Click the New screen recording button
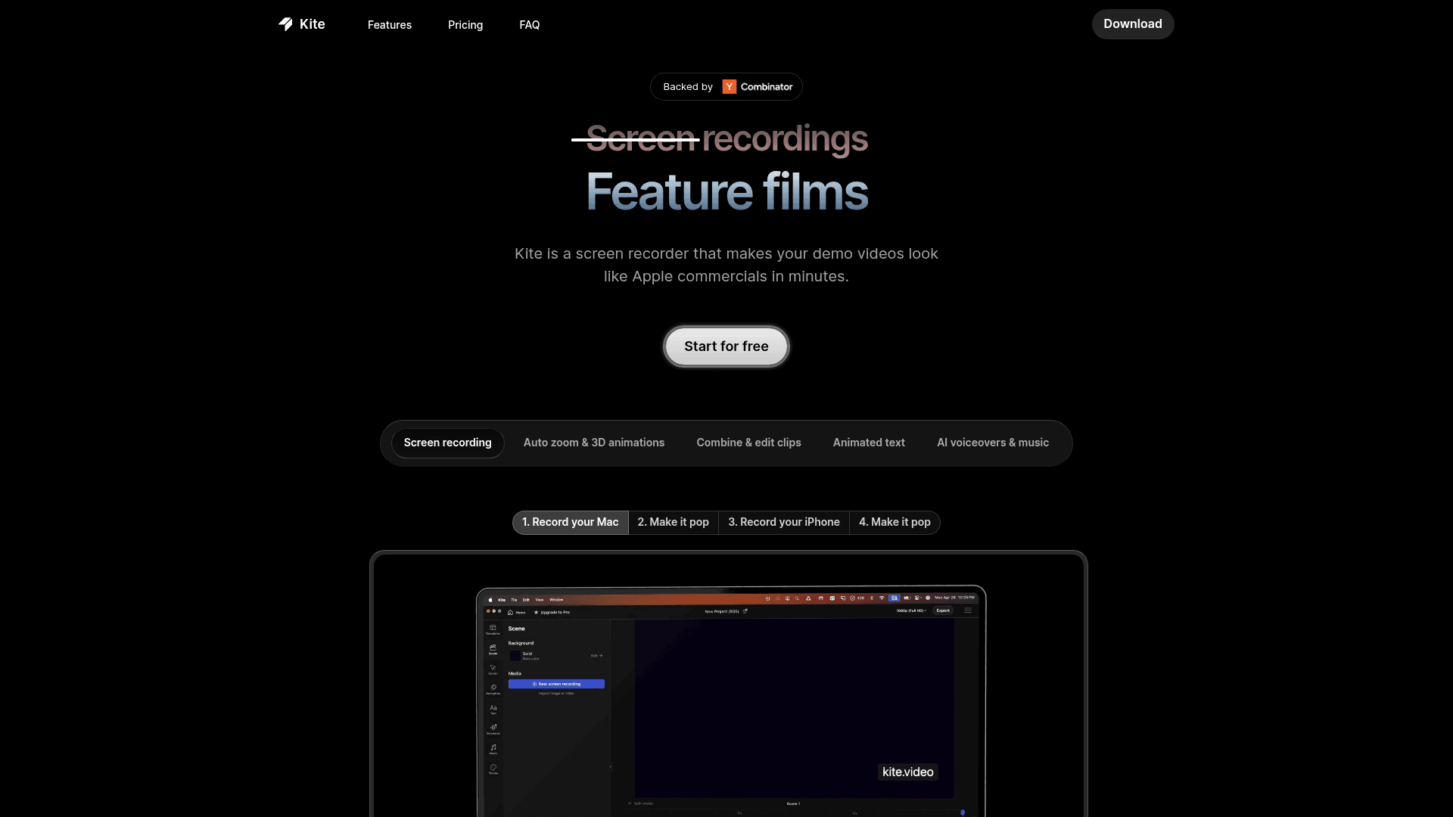This screenshot has width=1453, height=817. pyautogui.click(x=556, y=684)
